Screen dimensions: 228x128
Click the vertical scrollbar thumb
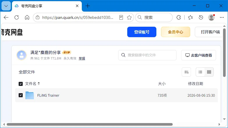click(x=225, y=53)
